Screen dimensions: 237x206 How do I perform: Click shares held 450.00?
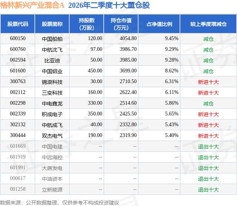[x=95, y=71]
